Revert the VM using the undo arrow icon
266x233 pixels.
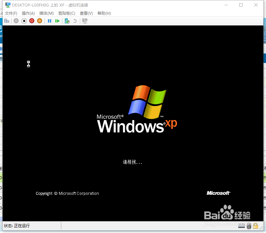pos(75,21)
